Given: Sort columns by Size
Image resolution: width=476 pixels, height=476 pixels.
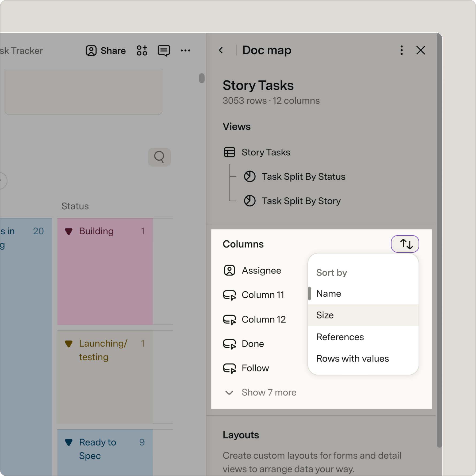Looking at the screenshot, I should tap(363, 315).
